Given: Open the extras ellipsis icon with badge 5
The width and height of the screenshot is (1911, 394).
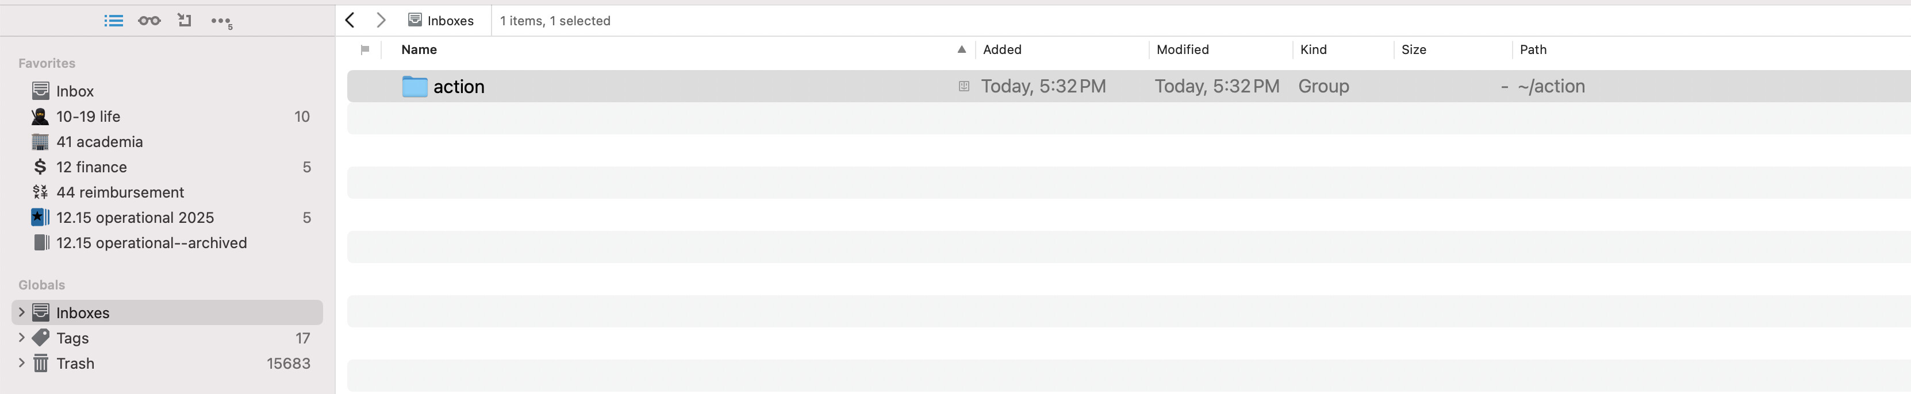Looking at the screenshot, I should pos(220,21).
